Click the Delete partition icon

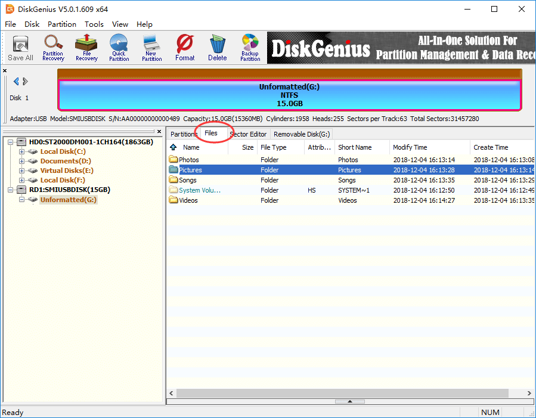tap(218, 48)
